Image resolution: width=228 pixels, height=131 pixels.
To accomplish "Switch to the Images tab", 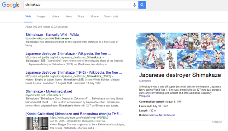I will click(41, 17).
